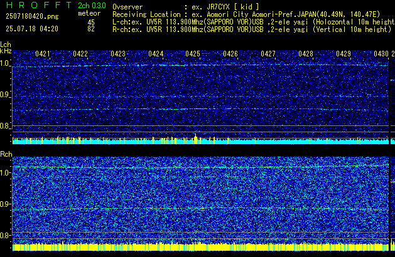Screen dimensions: 395x257
Task: Select the 0426 time marker
Action: click(x=230, y=54)
